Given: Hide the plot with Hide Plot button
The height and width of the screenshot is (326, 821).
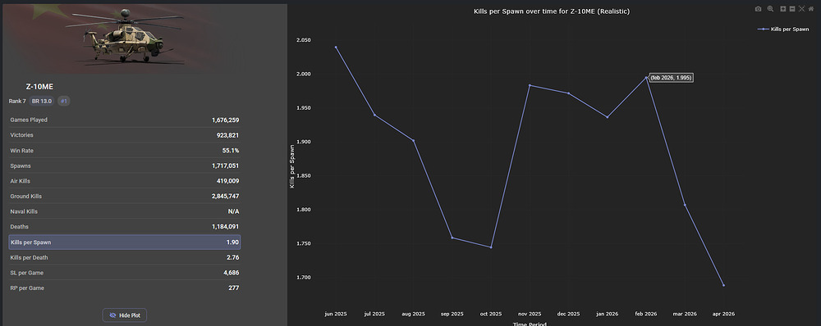Looking at the screenshot, I should (125, 315).
